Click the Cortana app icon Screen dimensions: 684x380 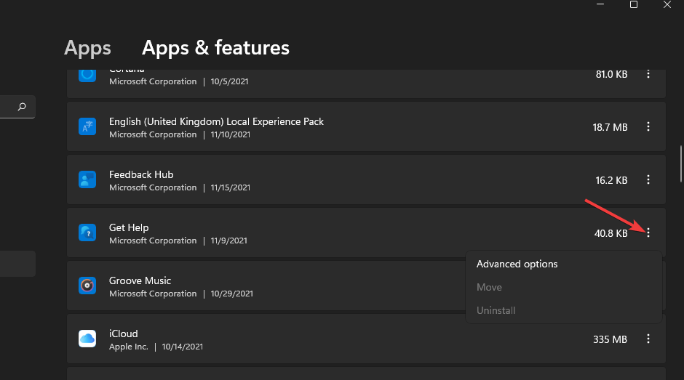[87, 75]
